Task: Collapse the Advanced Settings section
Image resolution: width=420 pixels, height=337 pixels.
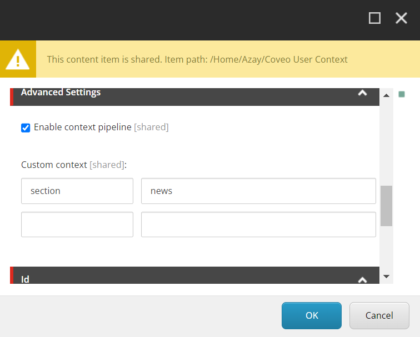Action: (362, 93)
